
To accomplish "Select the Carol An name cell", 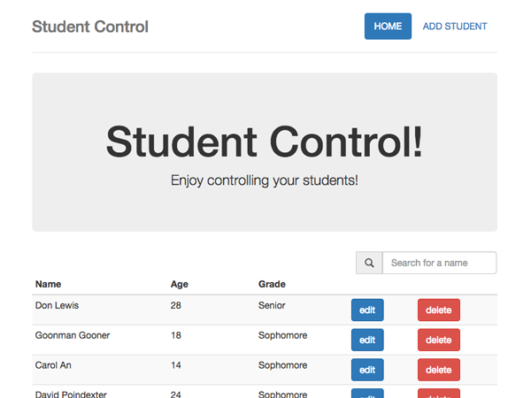I will [x=53, y=365].
